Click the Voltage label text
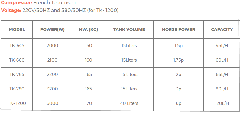240x113 pixels. [11, 10]
